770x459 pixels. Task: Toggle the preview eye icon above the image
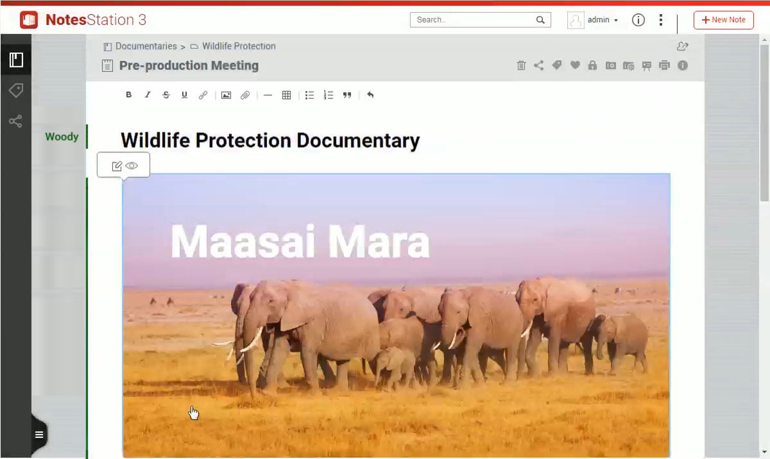[132, 165]
